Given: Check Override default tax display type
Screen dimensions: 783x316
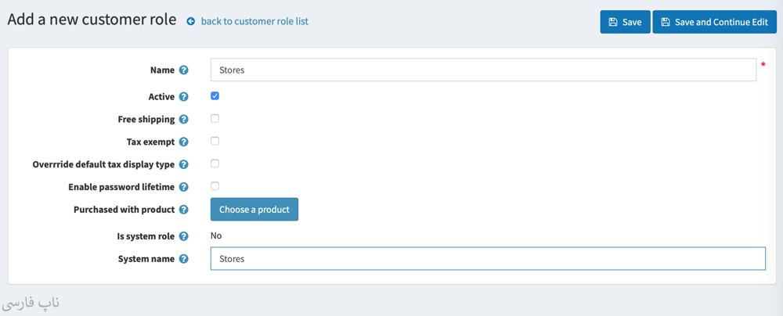Looking at the screenshot, I should tap(215, 164).
